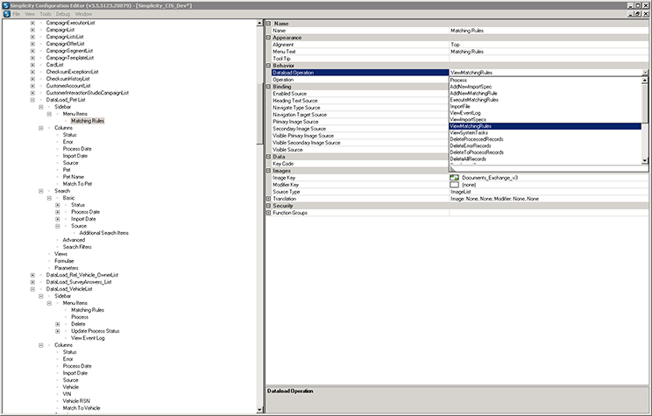Click the dropdown list scroll-down arrow

pos(644,160)
